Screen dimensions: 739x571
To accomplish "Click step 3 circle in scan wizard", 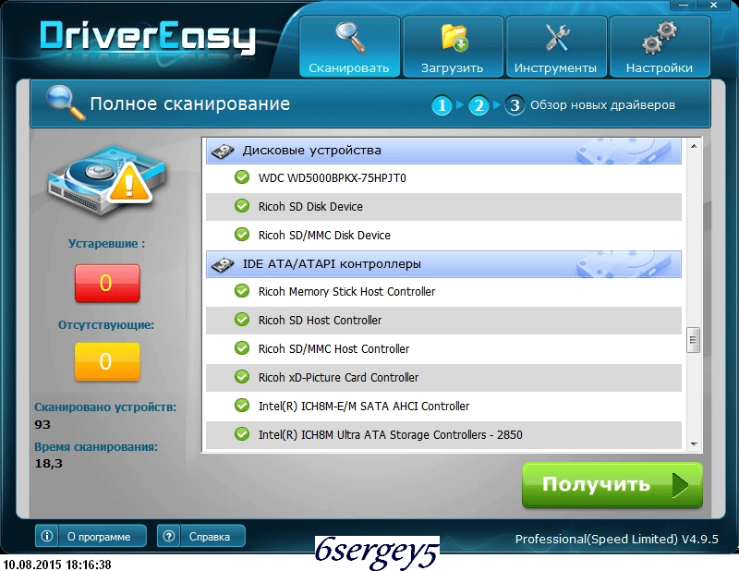I will click(515, 105).
